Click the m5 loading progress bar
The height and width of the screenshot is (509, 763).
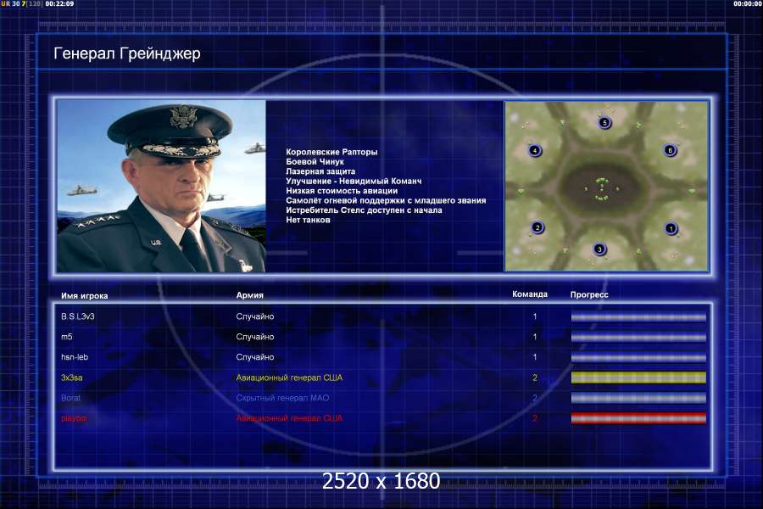(638, 337)
